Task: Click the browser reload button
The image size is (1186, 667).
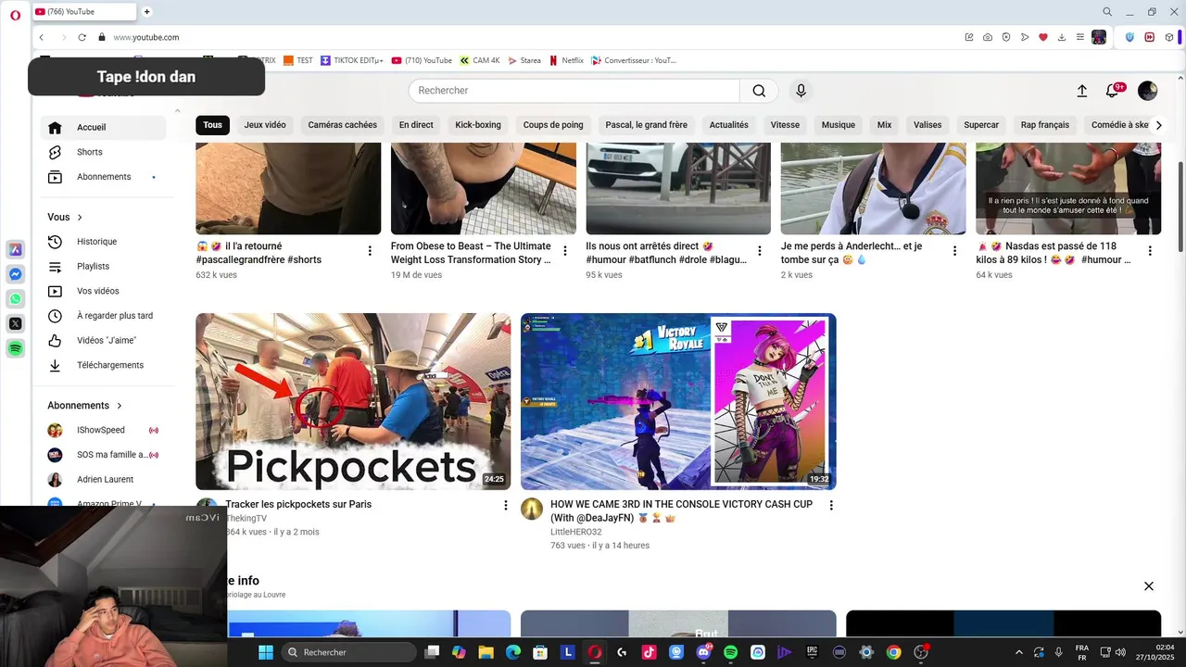Action: [82, 37]
